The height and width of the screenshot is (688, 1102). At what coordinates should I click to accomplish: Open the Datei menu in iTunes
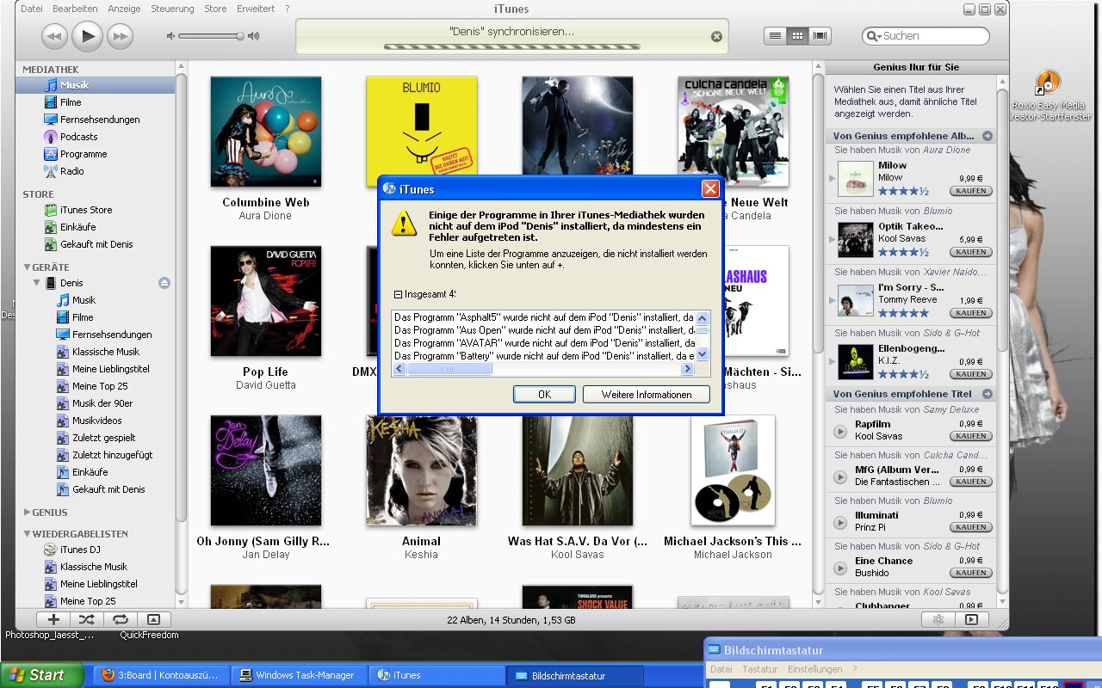(x=32, y=9)
